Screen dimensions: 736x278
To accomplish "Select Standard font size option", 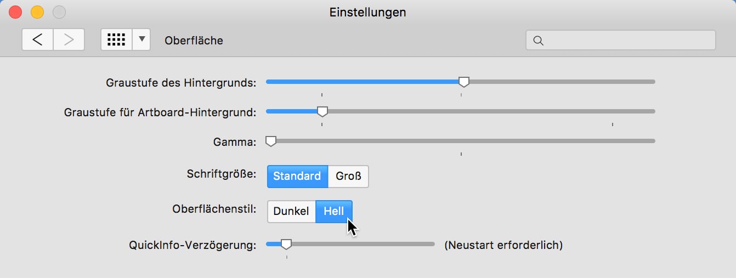I will coord(297,177).
